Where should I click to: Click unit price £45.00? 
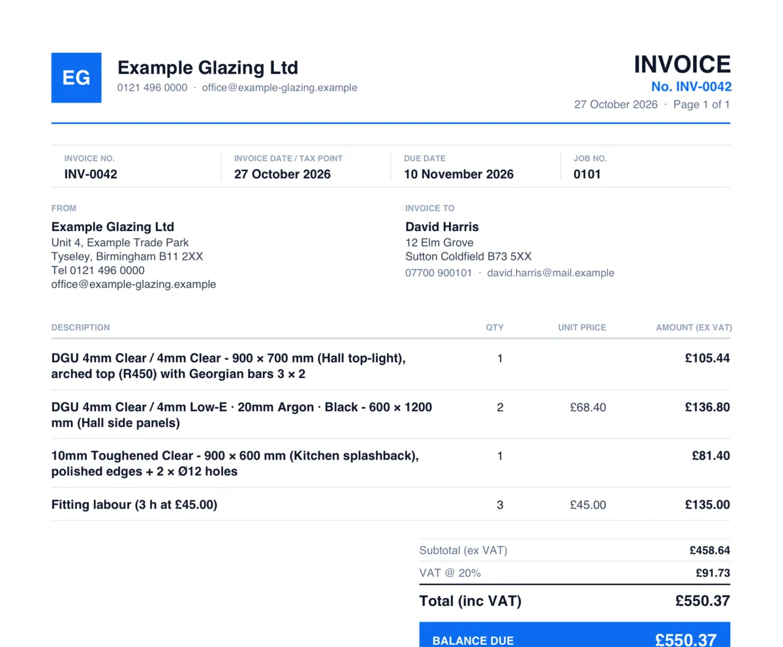tap(588, 505)
